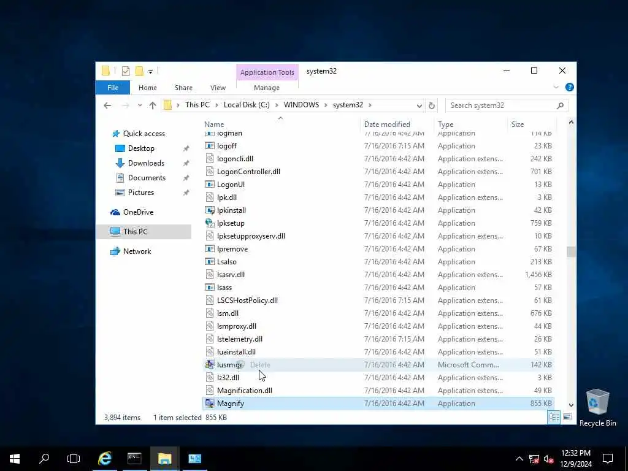Select the Lsalso application icon

coord(210,262)
